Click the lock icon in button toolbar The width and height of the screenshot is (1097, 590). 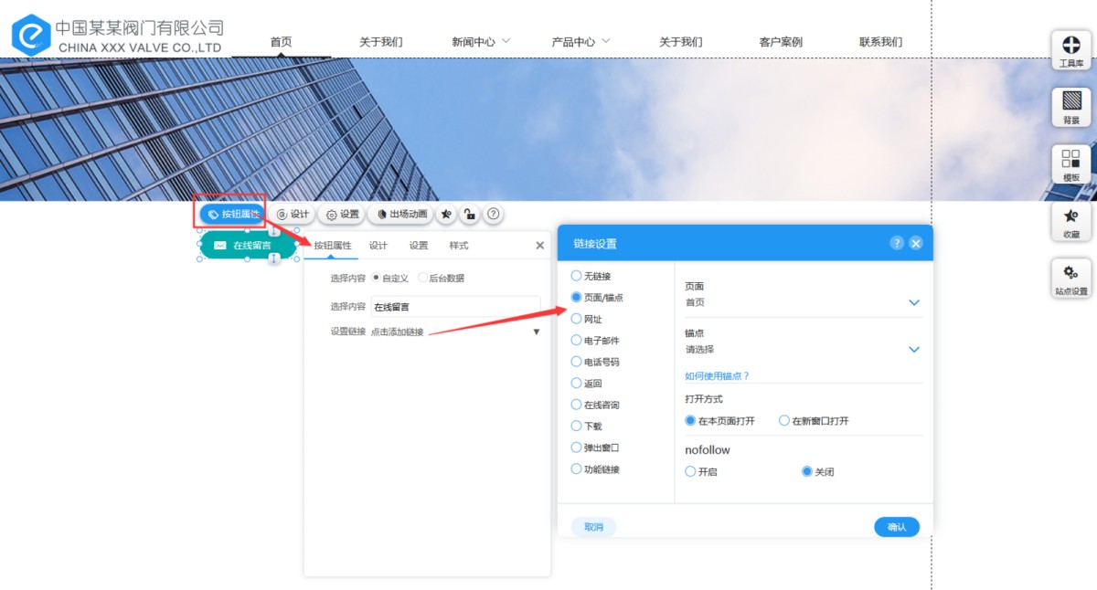pos(469,215)
